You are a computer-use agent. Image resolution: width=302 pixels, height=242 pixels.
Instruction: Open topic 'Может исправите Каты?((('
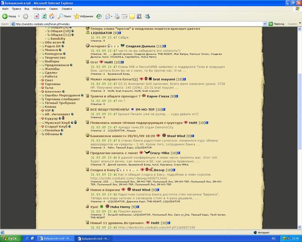114,79
